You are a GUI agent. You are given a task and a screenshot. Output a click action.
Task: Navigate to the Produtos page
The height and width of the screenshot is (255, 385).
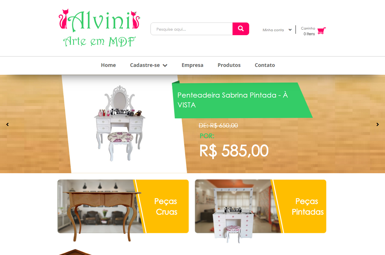pyautogui.click(x=229, y=65)
